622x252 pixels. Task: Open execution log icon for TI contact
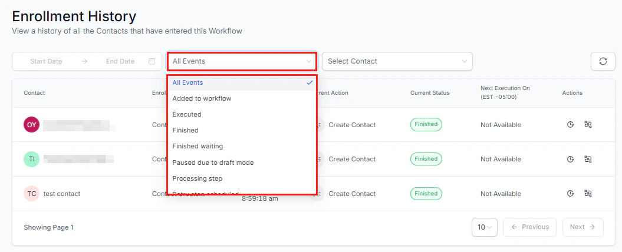click(x=588, y=159)
